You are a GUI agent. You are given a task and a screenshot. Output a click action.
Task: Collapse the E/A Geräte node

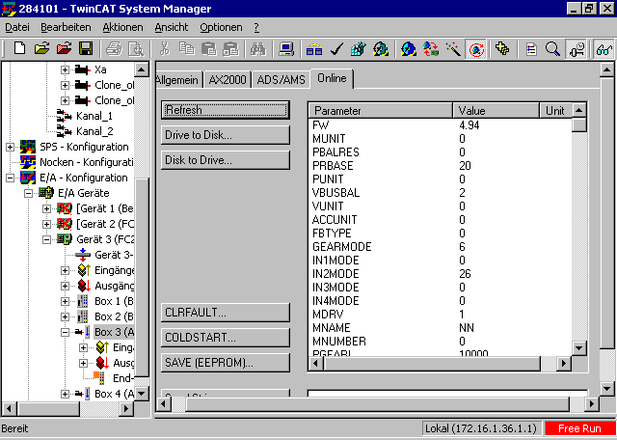(28, 193)
